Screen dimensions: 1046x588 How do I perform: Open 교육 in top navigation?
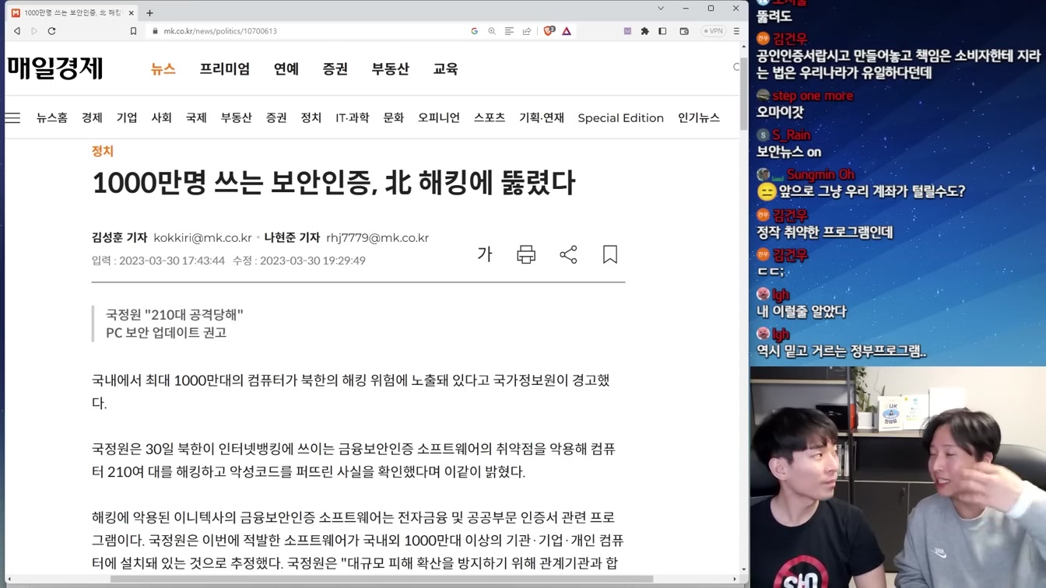pyautogui.click(x=445, y=68)
